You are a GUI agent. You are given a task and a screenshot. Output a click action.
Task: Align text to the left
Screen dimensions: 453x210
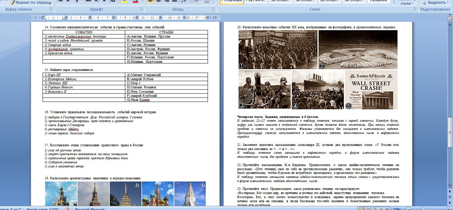[x=150, y=1]
